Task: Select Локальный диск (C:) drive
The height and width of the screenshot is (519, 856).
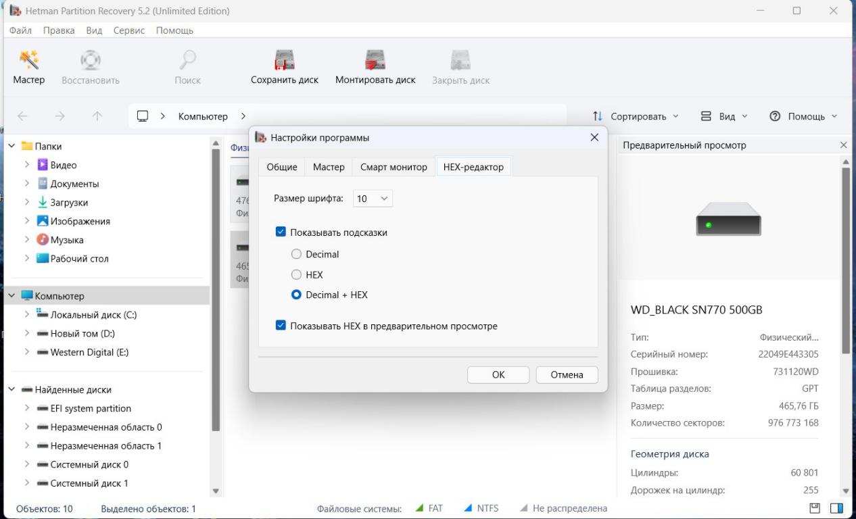Action: tap(93, 315)
